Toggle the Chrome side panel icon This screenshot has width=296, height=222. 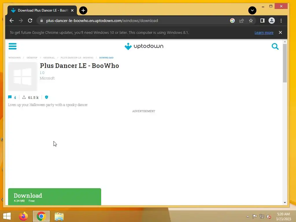coord(262,21)
